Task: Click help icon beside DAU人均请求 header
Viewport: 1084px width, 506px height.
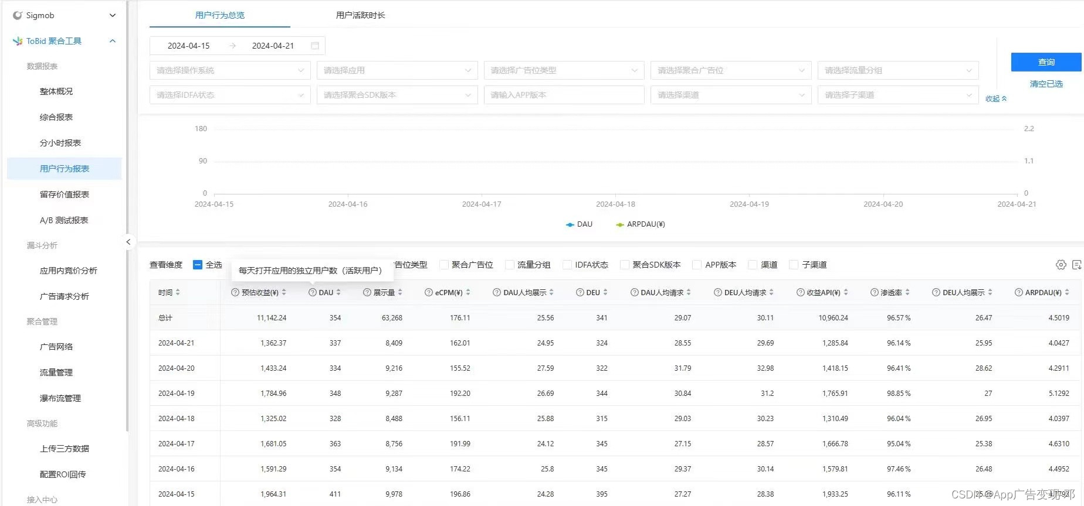Action: pos(635,292)
